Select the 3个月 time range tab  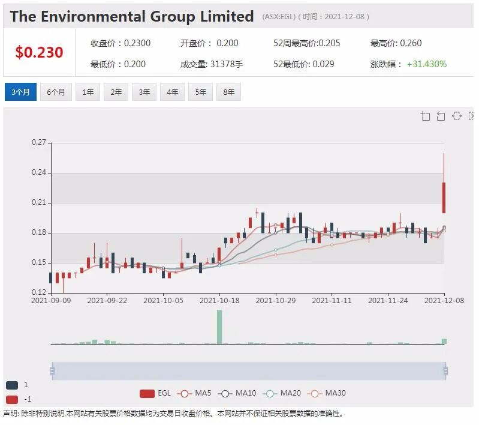click(x=20, y=92)
